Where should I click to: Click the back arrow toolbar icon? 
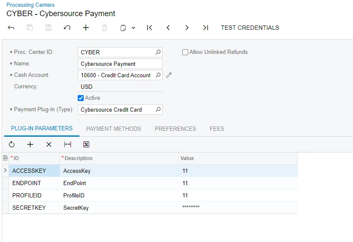[x=11, y=28]
